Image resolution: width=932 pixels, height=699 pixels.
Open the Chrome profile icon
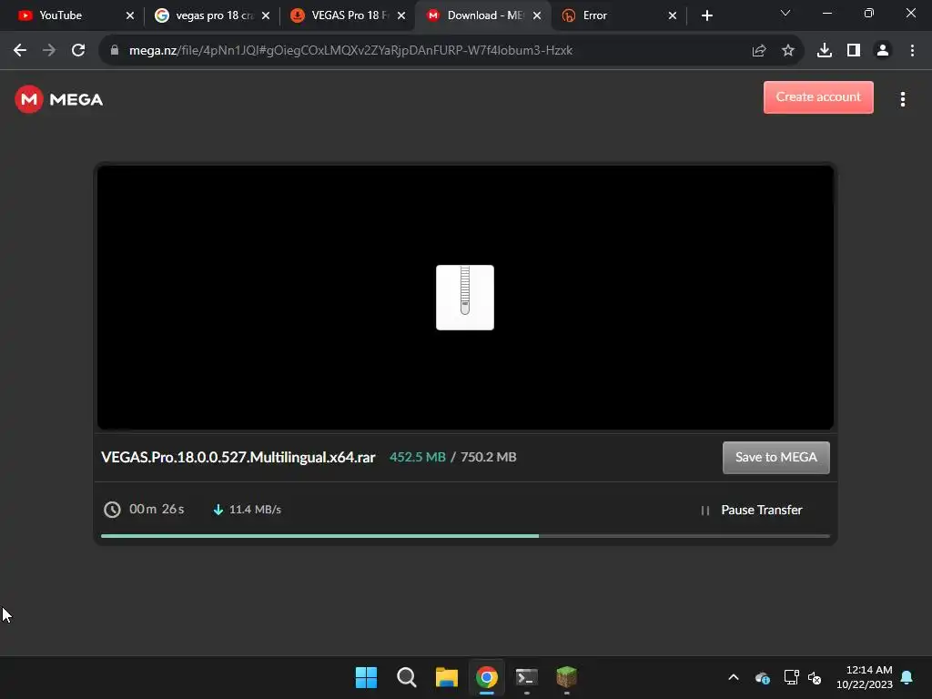pyautogui.click(x=883, y=51)
